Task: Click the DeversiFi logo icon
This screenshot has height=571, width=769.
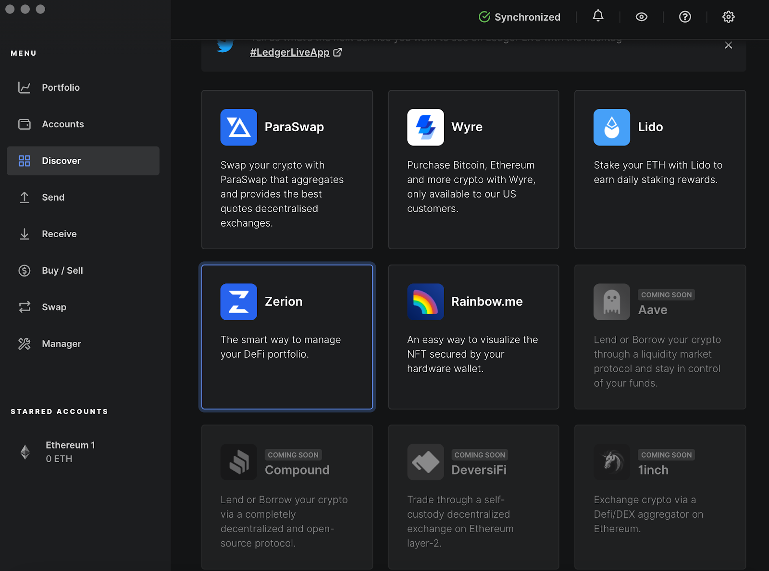Action: pos(425,462)
